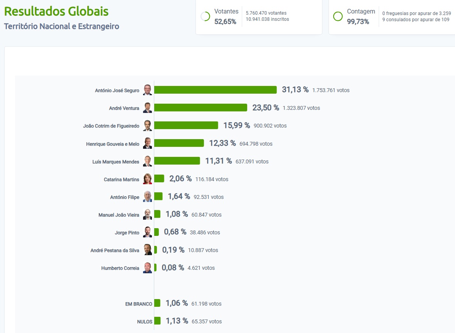The image size is (455, 333).
Task: Click André Ventura's candidate photo
Action: tap(147, 108)
